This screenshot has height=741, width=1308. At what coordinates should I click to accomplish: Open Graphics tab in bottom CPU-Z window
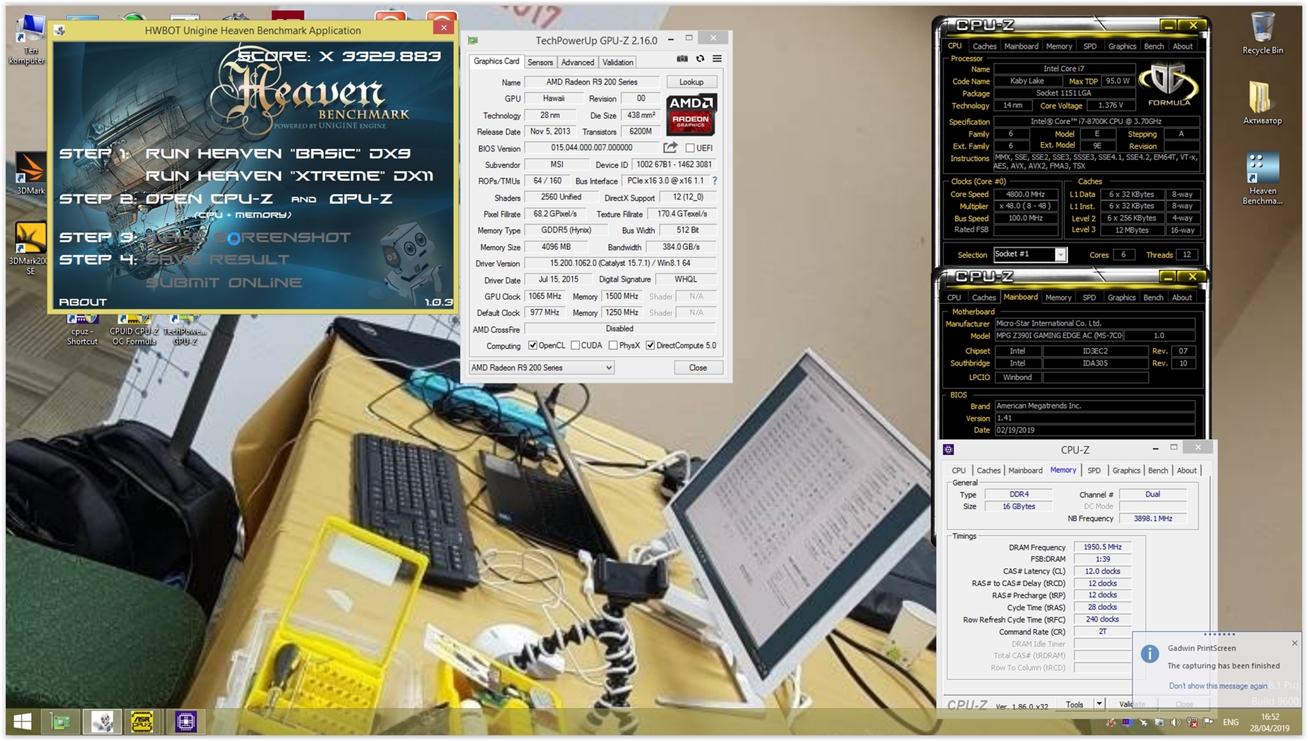pos(1126,471)
